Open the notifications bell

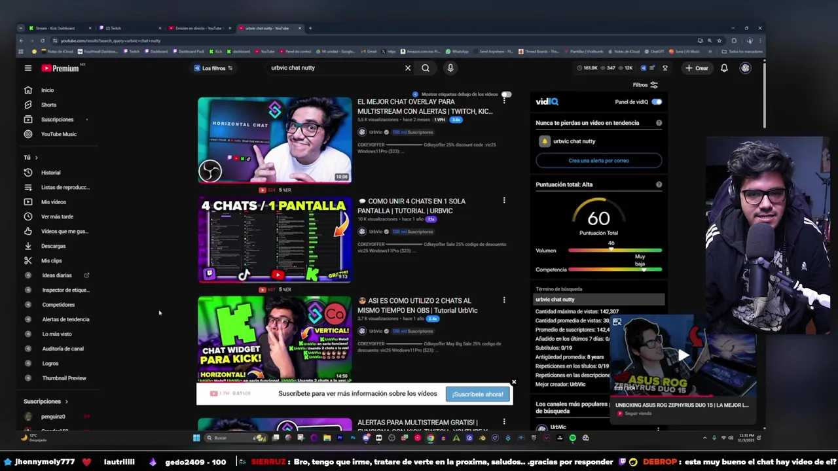point(724,68)
